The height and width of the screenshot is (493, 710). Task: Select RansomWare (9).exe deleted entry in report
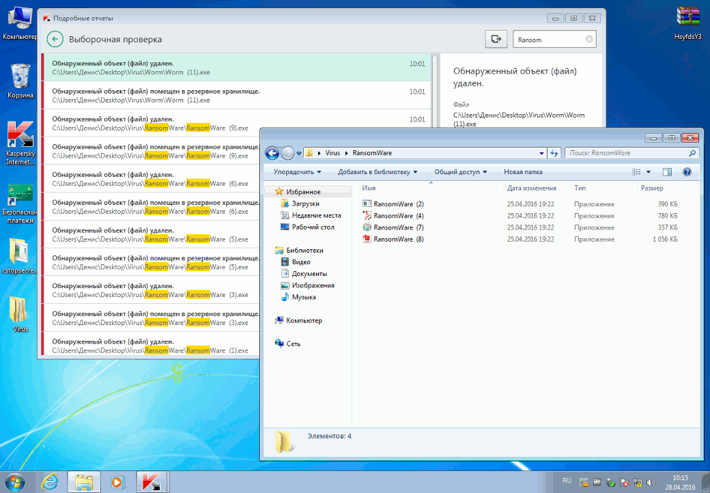point(236,123)
